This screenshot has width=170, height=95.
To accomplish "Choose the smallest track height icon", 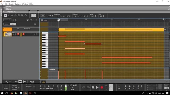I will tap(16, 82).
